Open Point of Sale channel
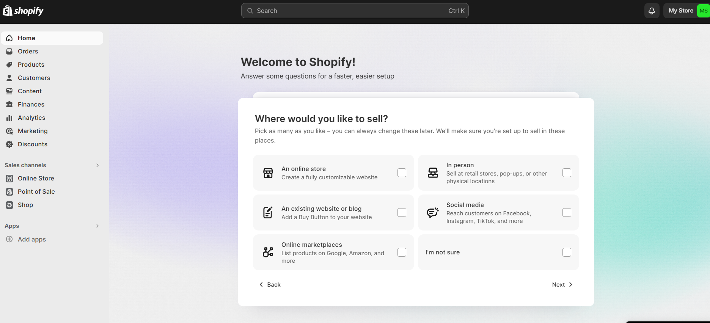This screenshot has height=323, width=710. point(52,192)
